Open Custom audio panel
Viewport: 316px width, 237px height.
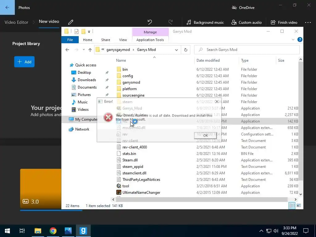pos(247,22)
